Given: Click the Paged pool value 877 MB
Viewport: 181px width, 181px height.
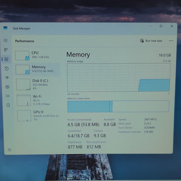Looking at the screenshot, I should pos(75,147).
